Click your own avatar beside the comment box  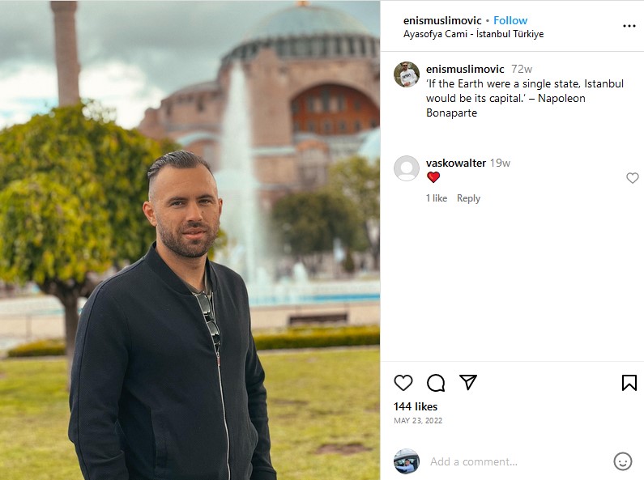point(406,461)
